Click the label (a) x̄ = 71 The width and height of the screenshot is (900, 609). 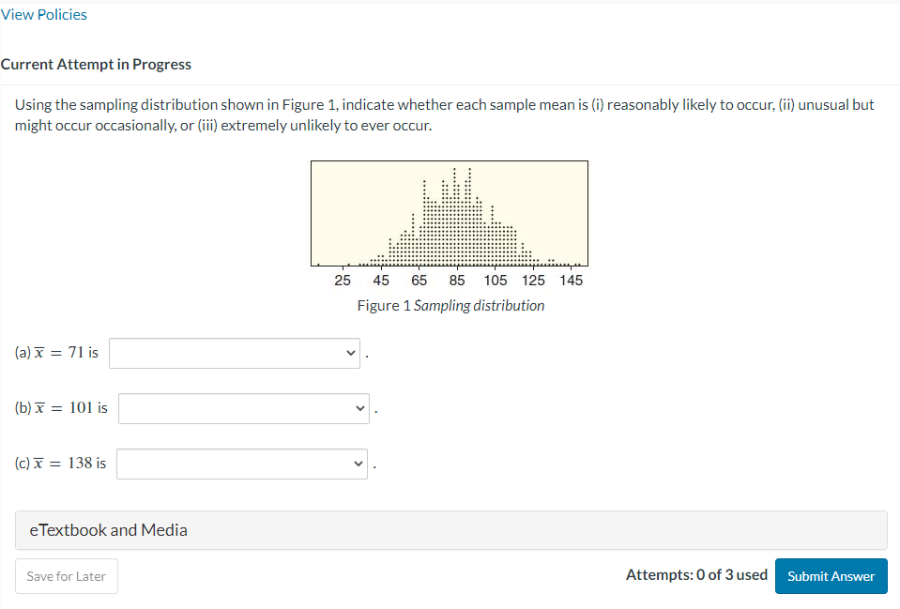(x=55, y=353)
